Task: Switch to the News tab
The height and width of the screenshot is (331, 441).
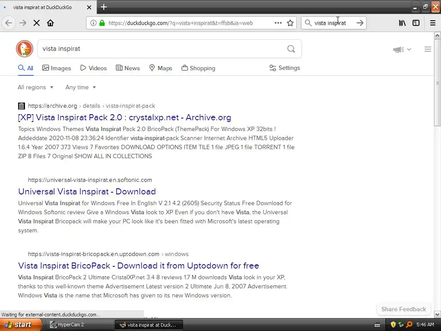Action: click(128, 68)
